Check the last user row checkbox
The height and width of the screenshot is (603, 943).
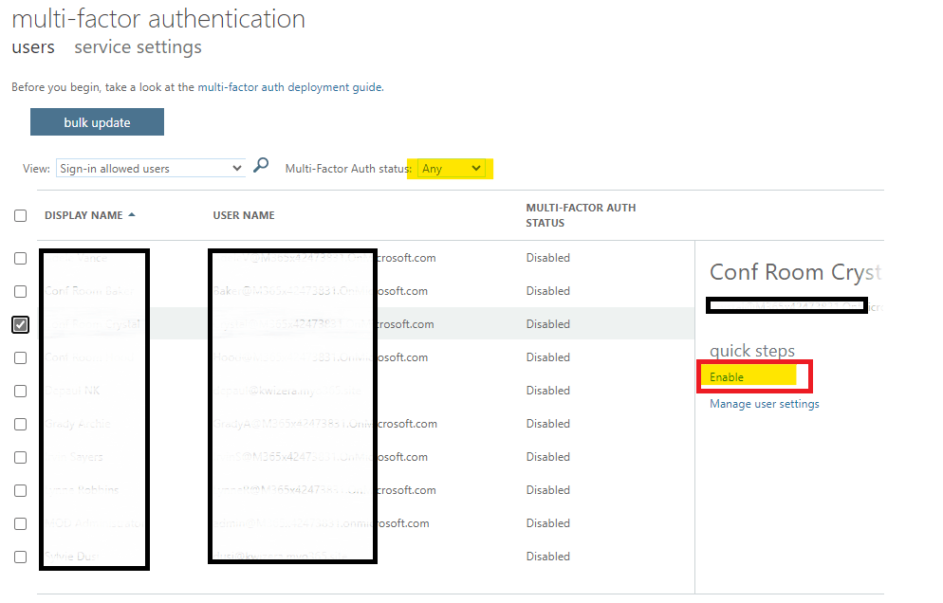pos(20,557)
